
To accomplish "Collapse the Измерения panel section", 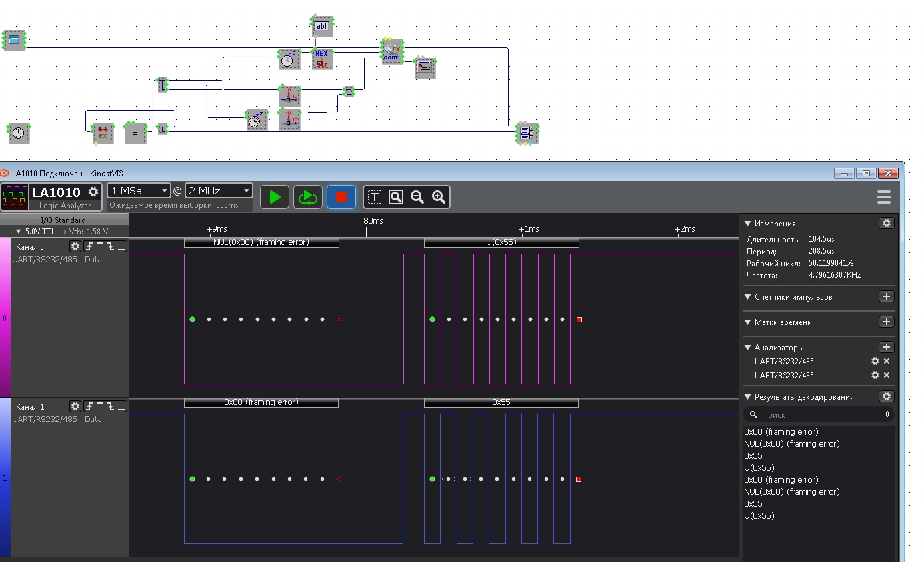I will (x=748, y=224).
